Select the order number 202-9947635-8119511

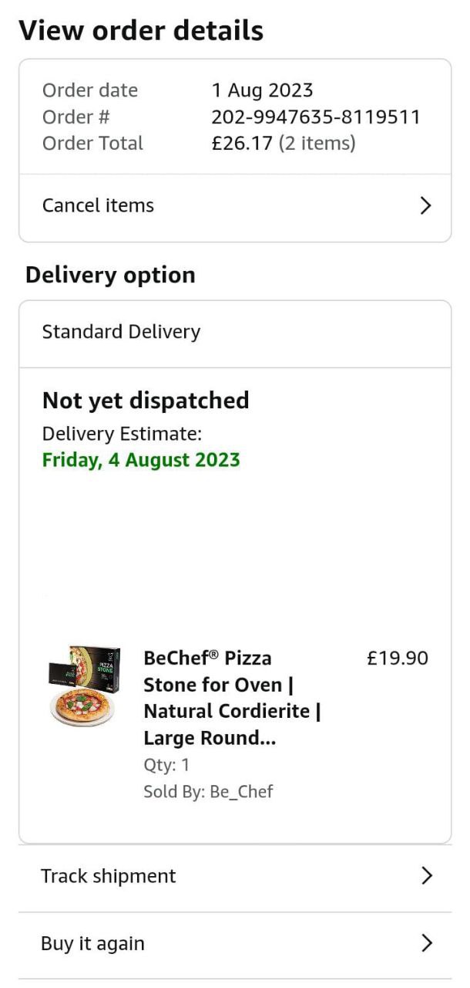tap(316, 117)
